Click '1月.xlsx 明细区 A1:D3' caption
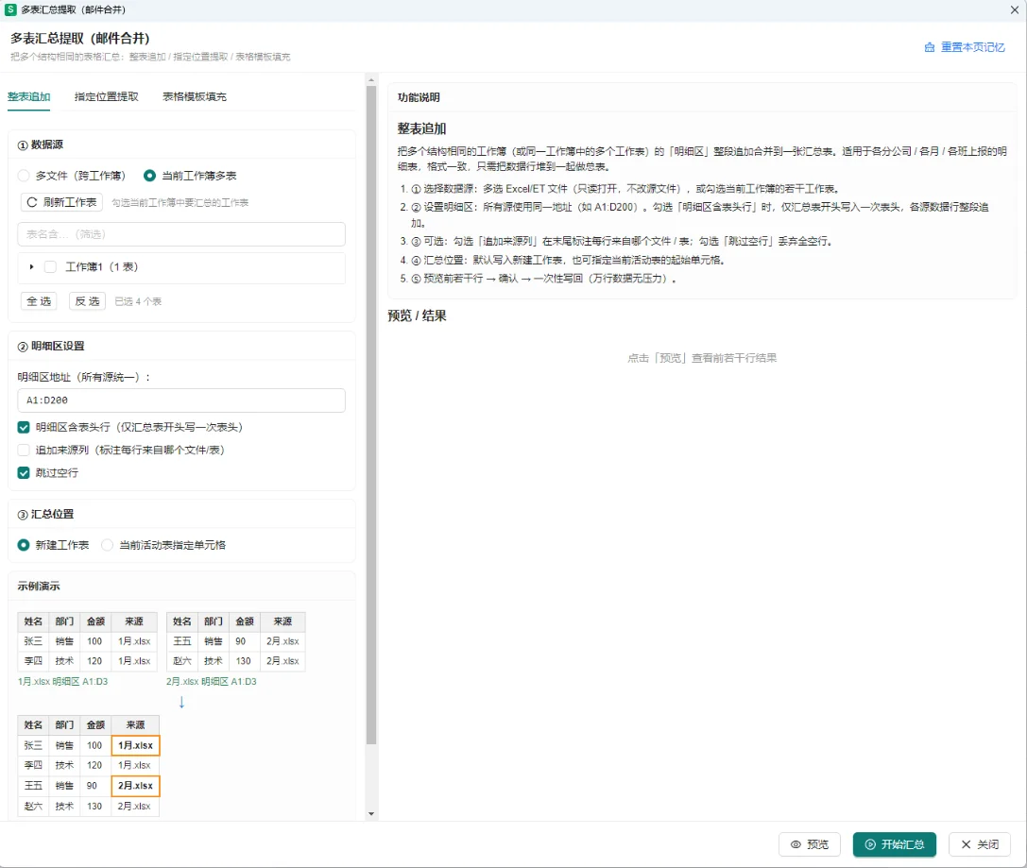This screenshot has width=1027, height=868. coord(63,681)
